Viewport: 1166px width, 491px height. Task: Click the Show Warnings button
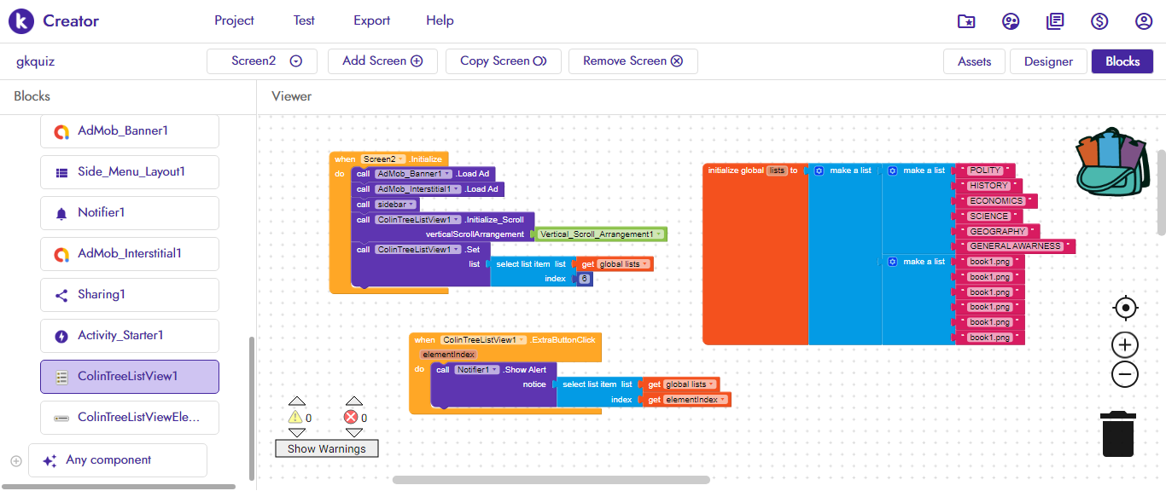[x=327, y=449]
